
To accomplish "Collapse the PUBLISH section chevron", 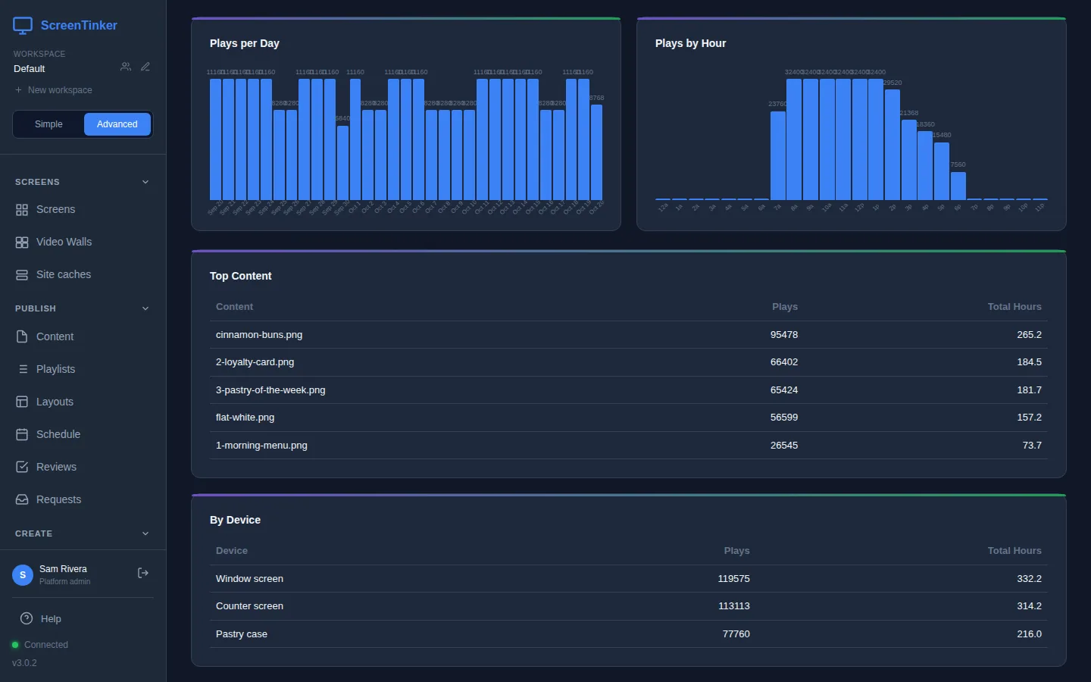I will 145,308.
